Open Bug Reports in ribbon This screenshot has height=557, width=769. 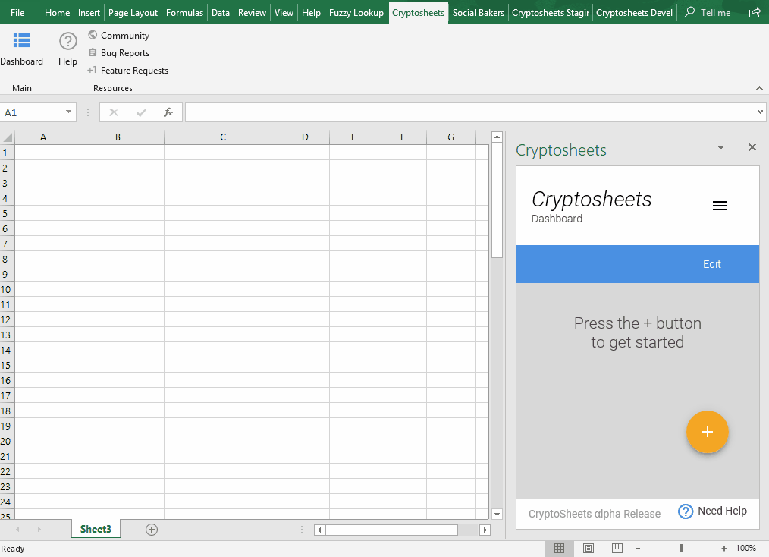coord(118,53)
